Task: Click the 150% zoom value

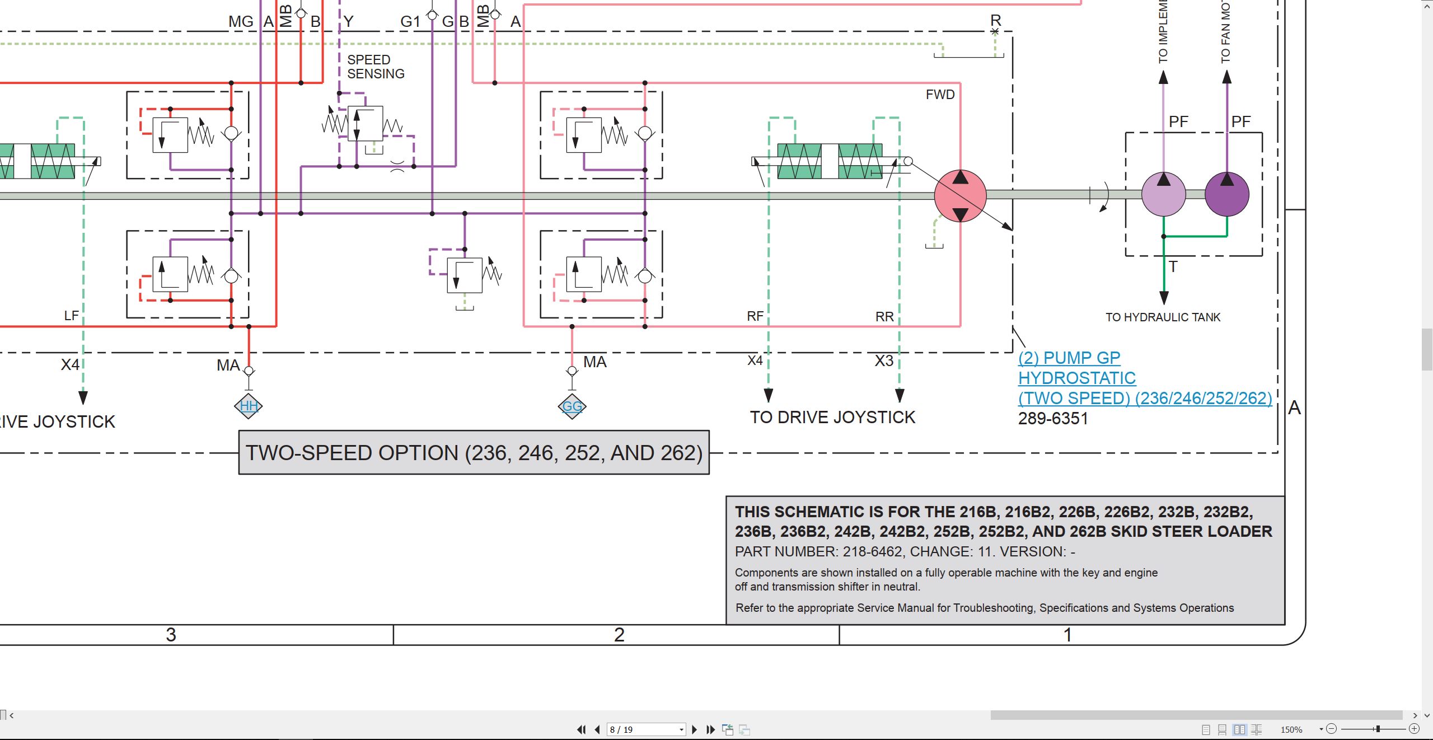Action: pyautogui.click(x=1291, y=729)
